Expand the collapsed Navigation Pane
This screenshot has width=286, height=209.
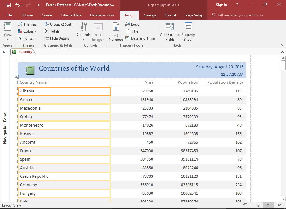(4, 51)
